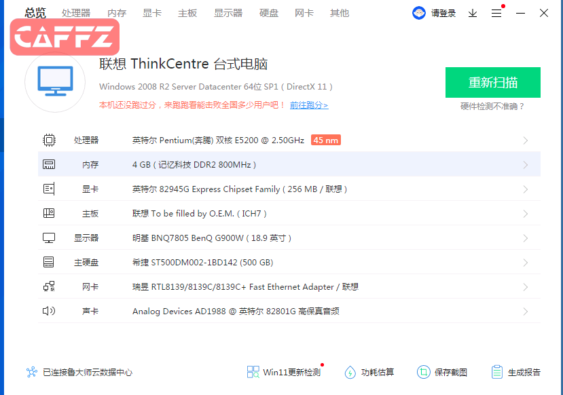This screenshot has height=395, width=563.
Task: Switch to the 硬盘 tab
Action: (x=269, y=13)
